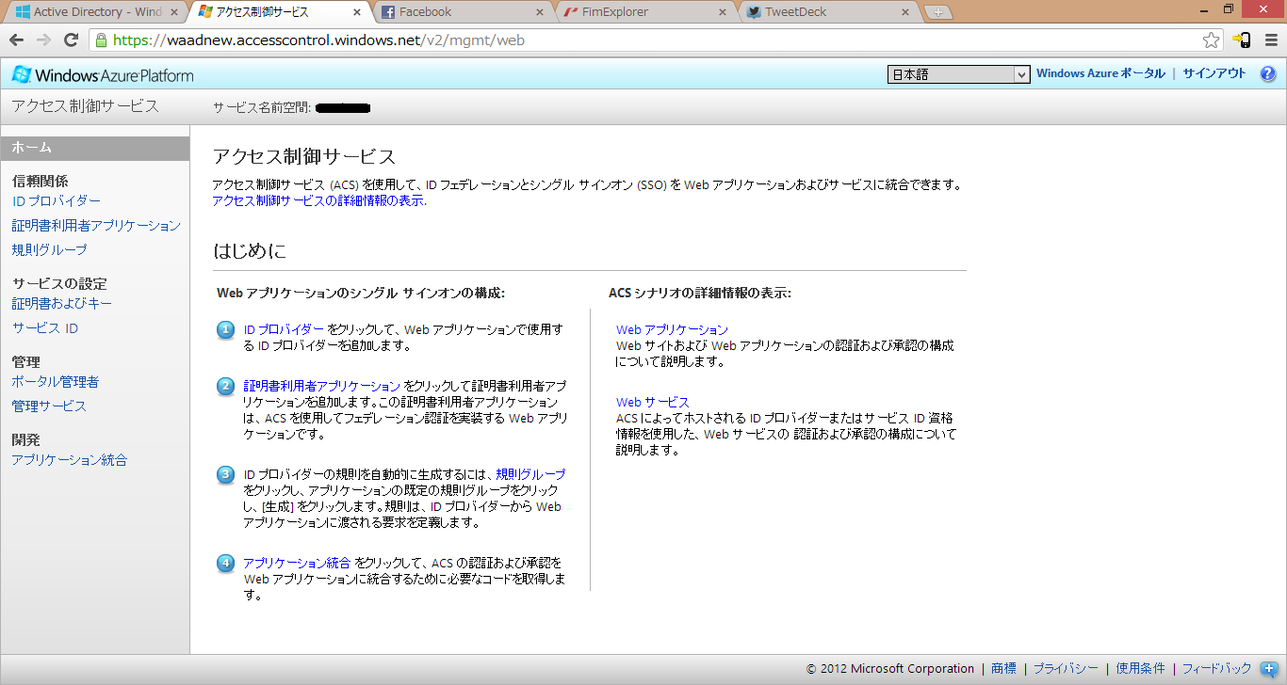Click the サービスの設定 sidebar heading

pos(59,284)
